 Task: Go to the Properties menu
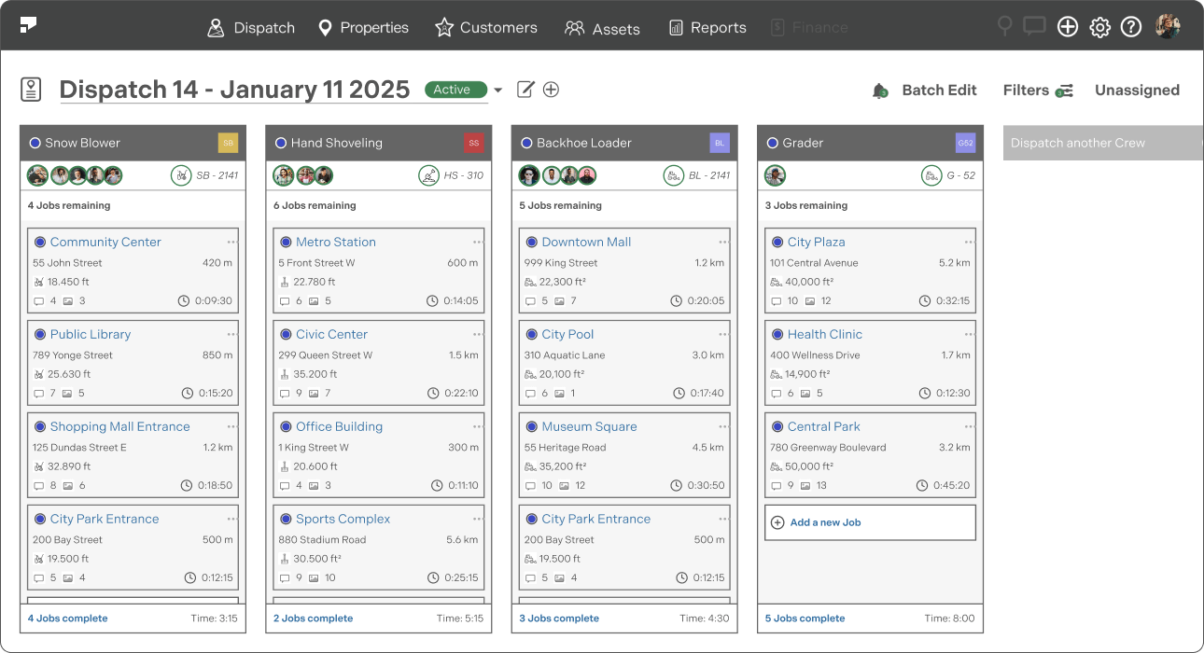click(x=363, y=27)
